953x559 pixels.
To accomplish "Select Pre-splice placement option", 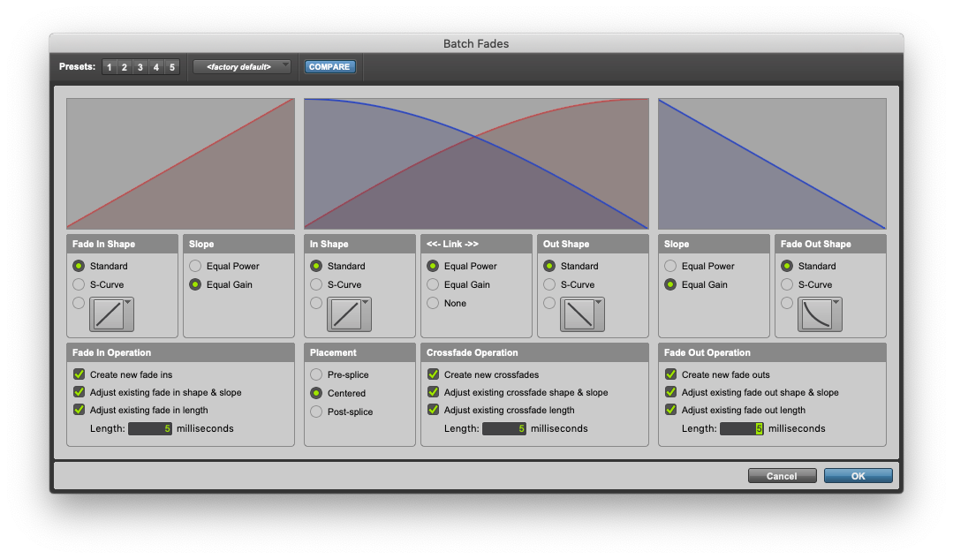I will 316,374.
